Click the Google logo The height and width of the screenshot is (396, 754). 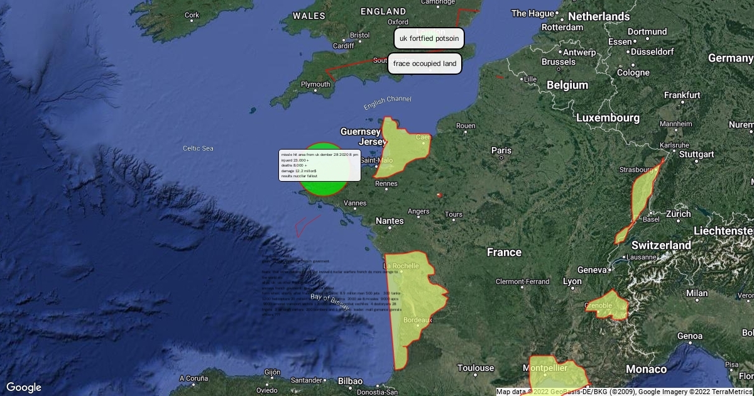coord(24,387)
